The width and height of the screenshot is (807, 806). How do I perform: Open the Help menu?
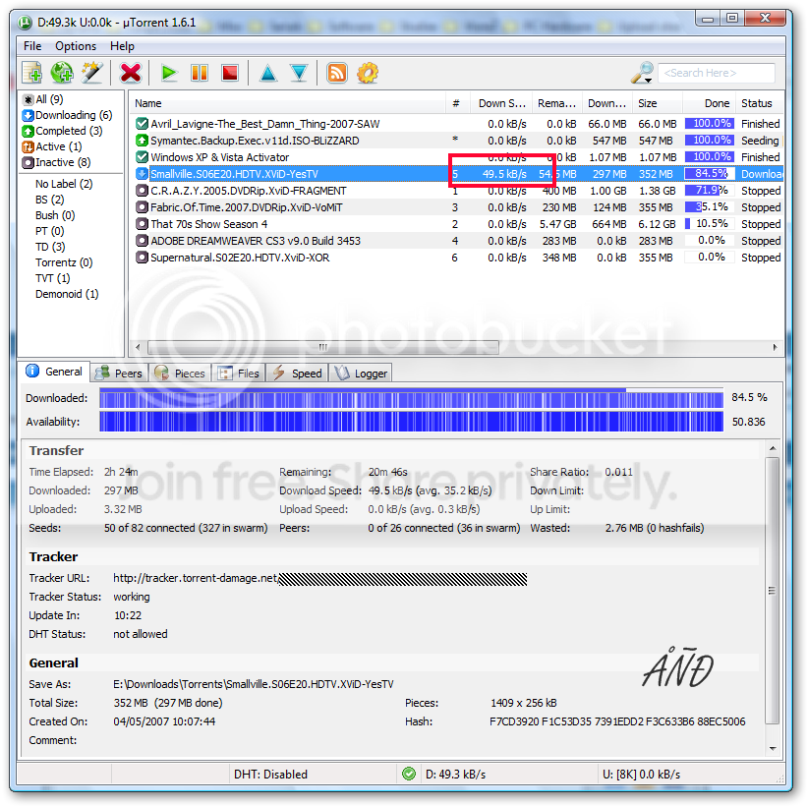(122, 46)
